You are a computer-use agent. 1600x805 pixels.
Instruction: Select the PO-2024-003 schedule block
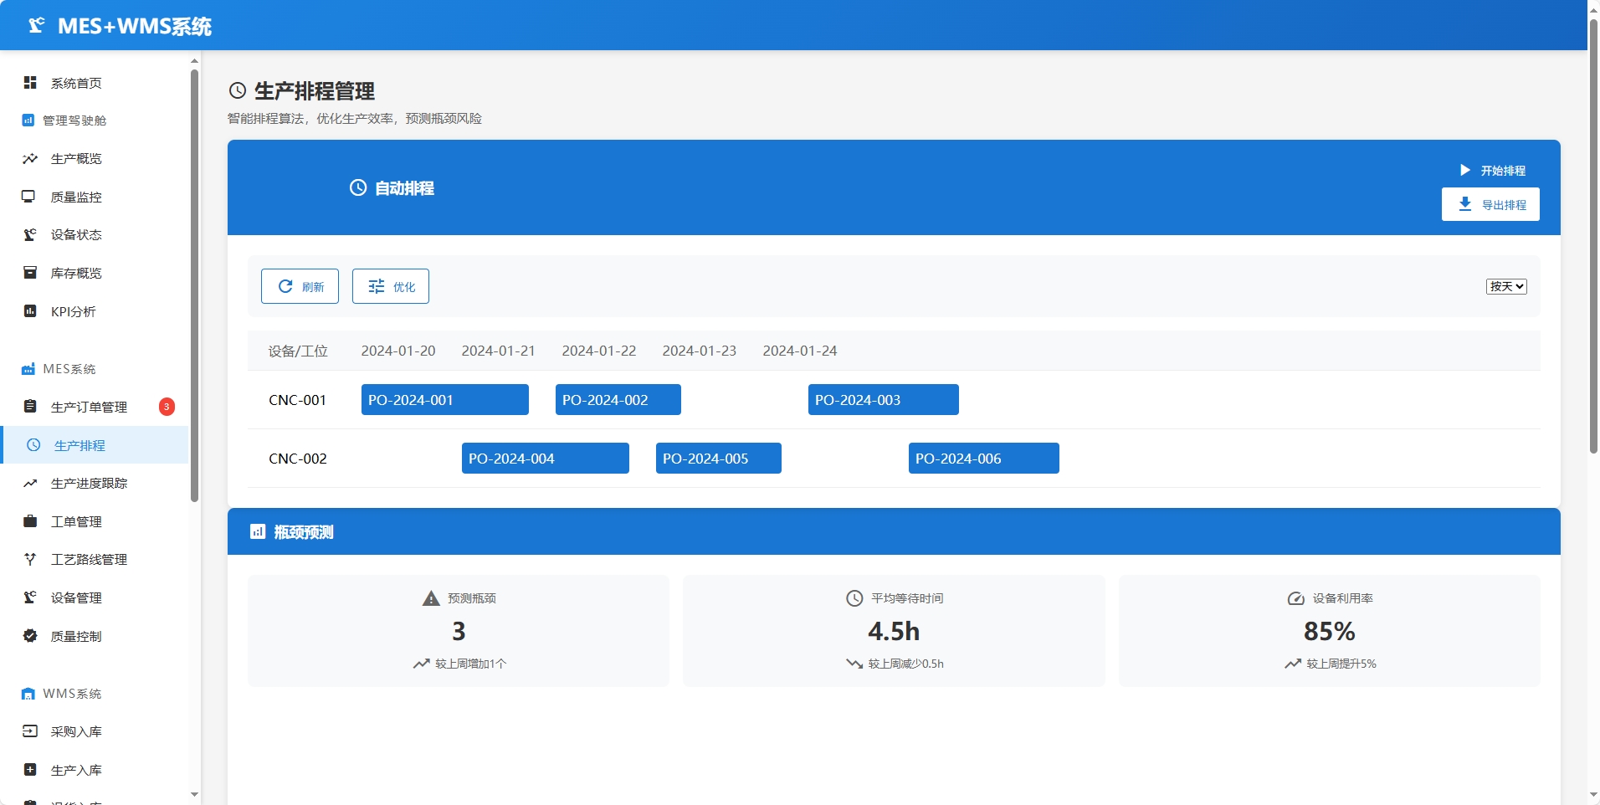click(x=883, y=400)
